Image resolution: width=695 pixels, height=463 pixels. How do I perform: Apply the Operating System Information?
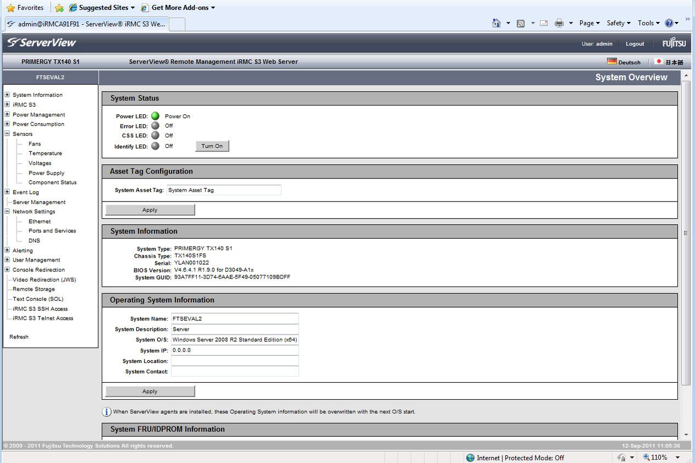point(150,391)
